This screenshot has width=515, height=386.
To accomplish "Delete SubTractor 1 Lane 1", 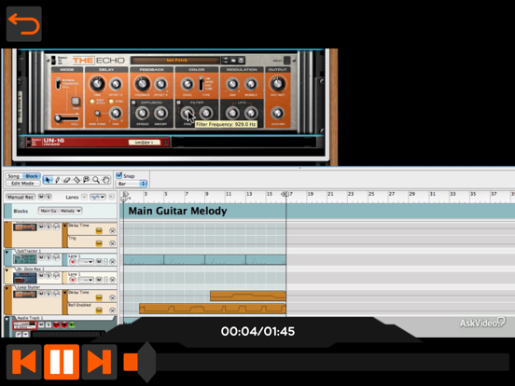I will [x=112, y=262].
